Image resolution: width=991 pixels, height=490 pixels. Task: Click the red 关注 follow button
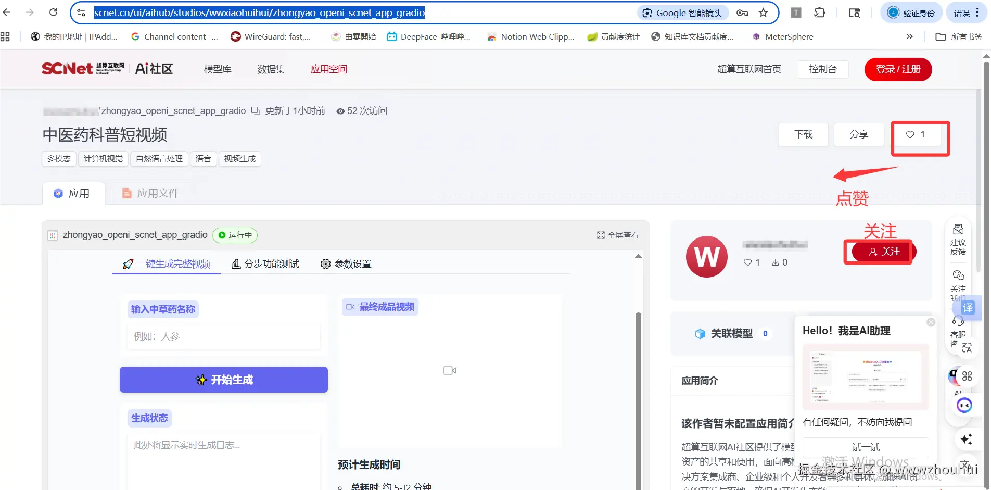(x=882, y=252)
